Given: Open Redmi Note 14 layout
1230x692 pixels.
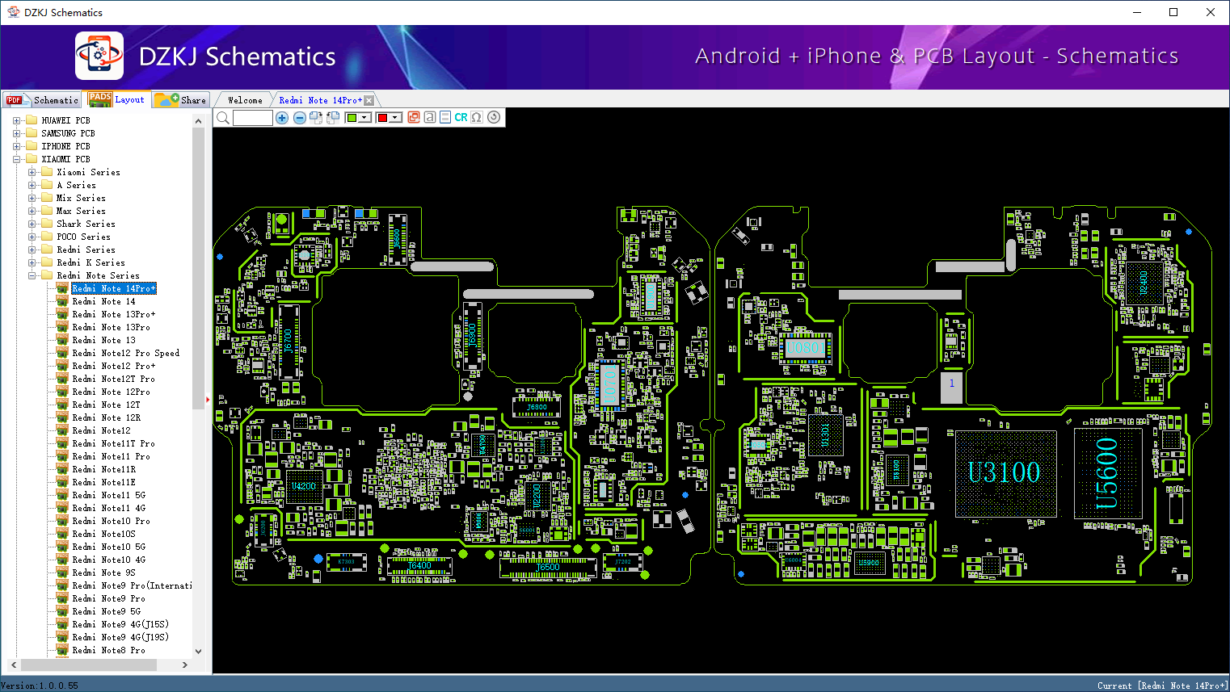Looking at the screenshot, I should point(103,301).
